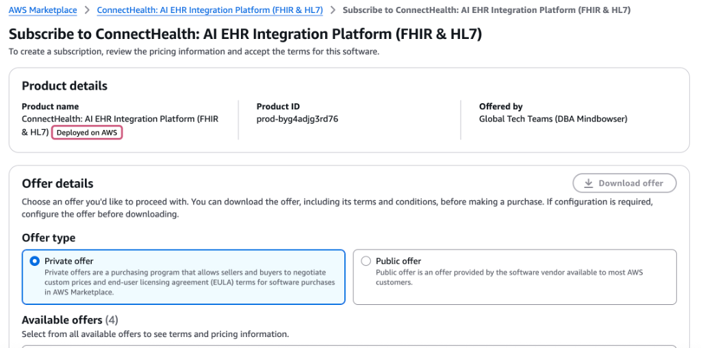Open the AWS Marketplace breadcrumb link
The height and width of the screenshot is (348, 701).
[x=42, y=10]
